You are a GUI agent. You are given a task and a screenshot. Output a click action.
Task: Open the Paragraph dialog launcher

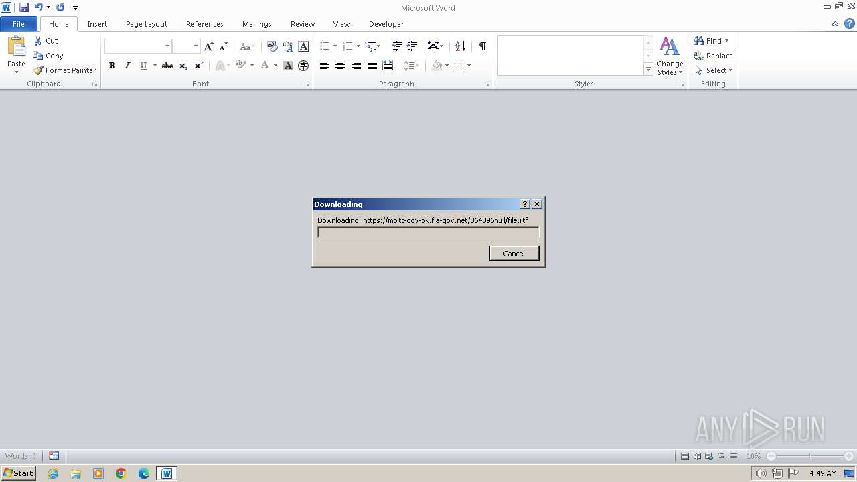[x=487, y=84]
